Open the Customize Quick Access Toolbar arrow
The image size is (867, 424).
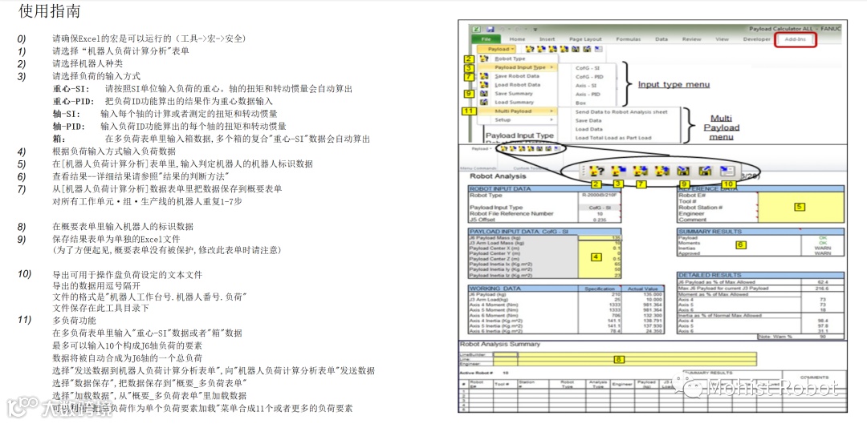coord(535,29)
